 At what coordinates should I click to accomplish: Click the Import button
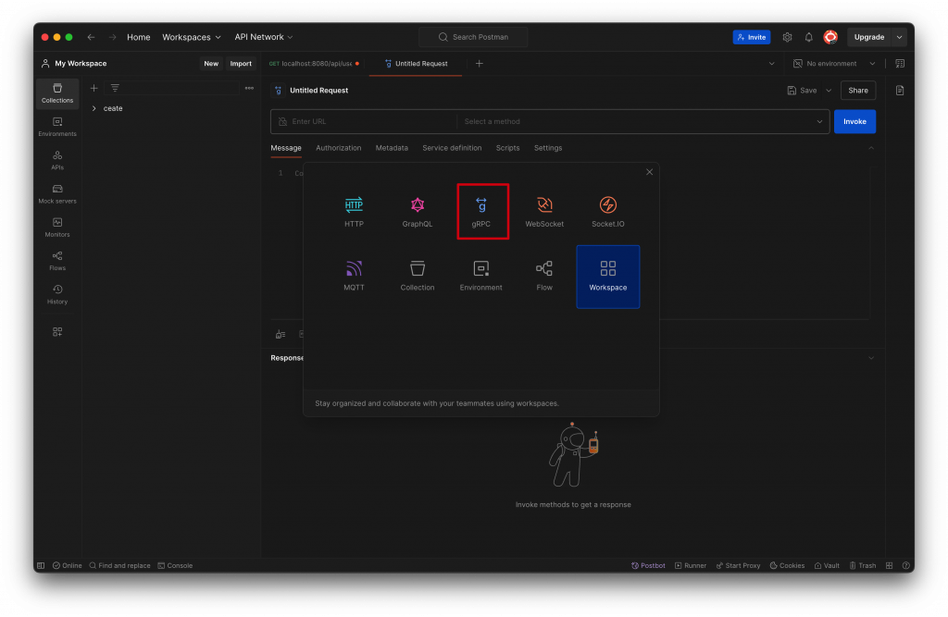[x=241, y=64]
